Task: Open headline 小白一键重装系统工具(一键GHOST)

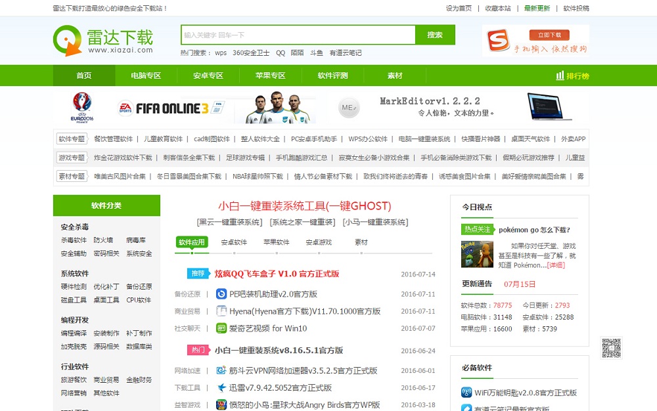Action: [305, 206]
